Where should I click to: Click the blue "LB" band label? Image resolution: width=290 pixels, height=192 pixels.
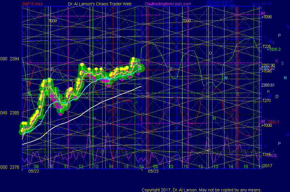(269, 95)
